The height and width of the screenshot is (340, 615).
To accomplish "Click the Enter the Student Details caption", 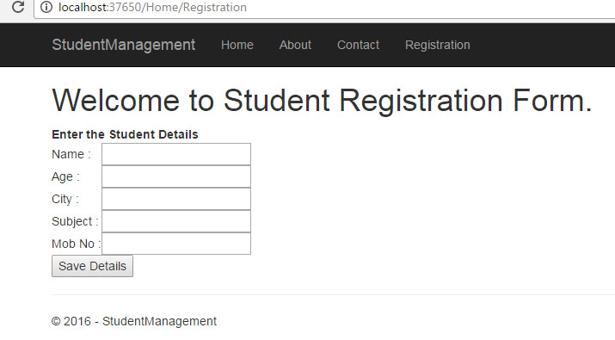I will (x=125, y=134).
